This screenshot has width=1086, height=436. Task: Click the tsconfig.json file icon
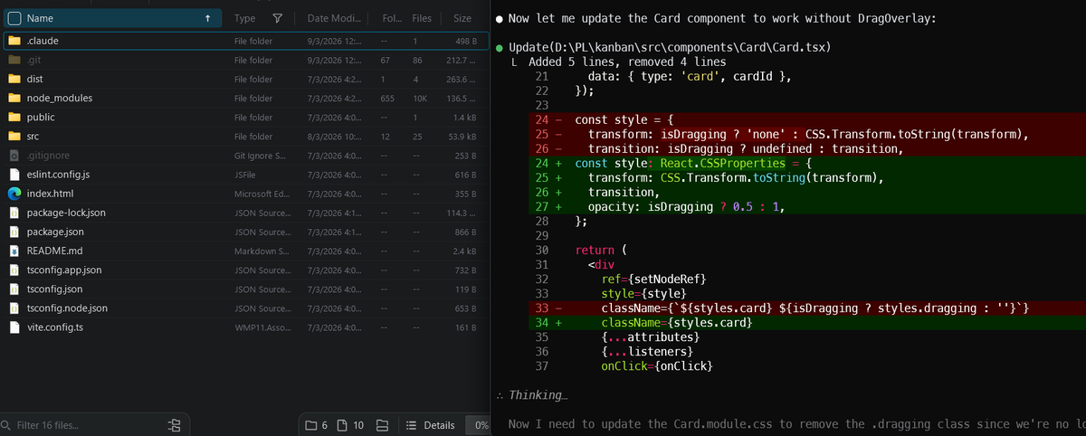pyautogui.click(x=14, y=289)
